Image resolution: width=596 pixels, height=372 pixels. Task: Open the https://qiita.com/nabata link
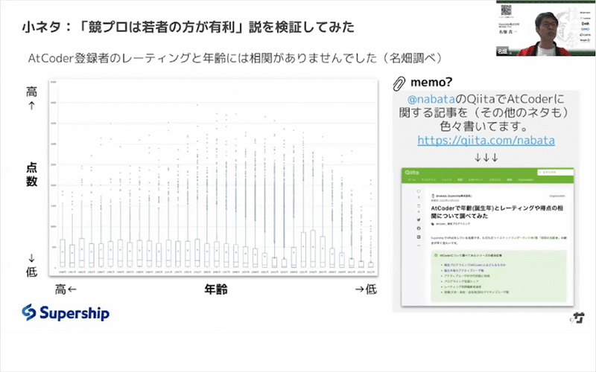486,141
